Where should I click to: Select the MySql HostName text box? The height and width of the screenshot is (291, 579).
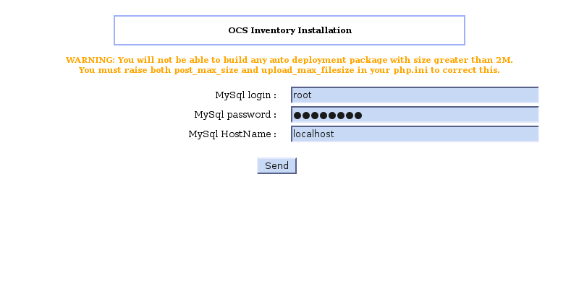click(415, 134)
